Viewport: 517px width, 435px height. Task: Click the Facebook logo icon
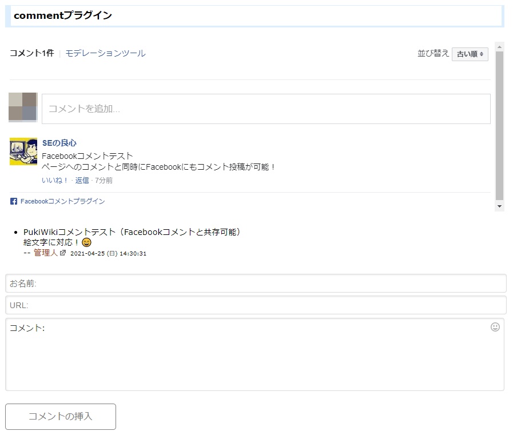(x=13, y=201)
